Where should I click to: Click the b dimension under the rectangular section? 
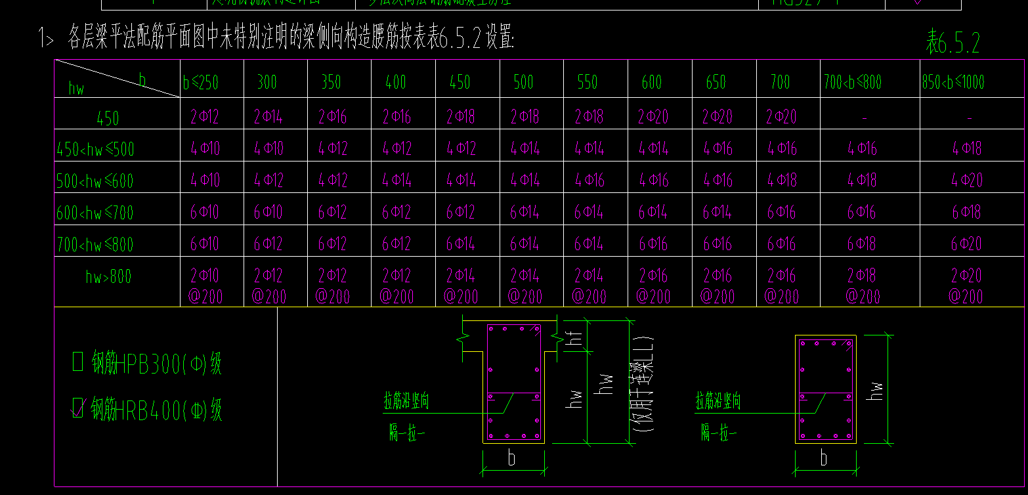point(823,458)
